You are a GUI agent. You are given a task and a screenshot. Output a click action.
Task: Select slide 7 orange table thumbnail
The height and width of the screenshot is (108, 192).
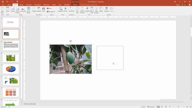11,92
